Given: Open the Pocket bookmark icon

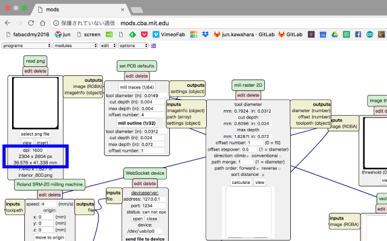Looking at the screenshot, I should coord(144,34).
